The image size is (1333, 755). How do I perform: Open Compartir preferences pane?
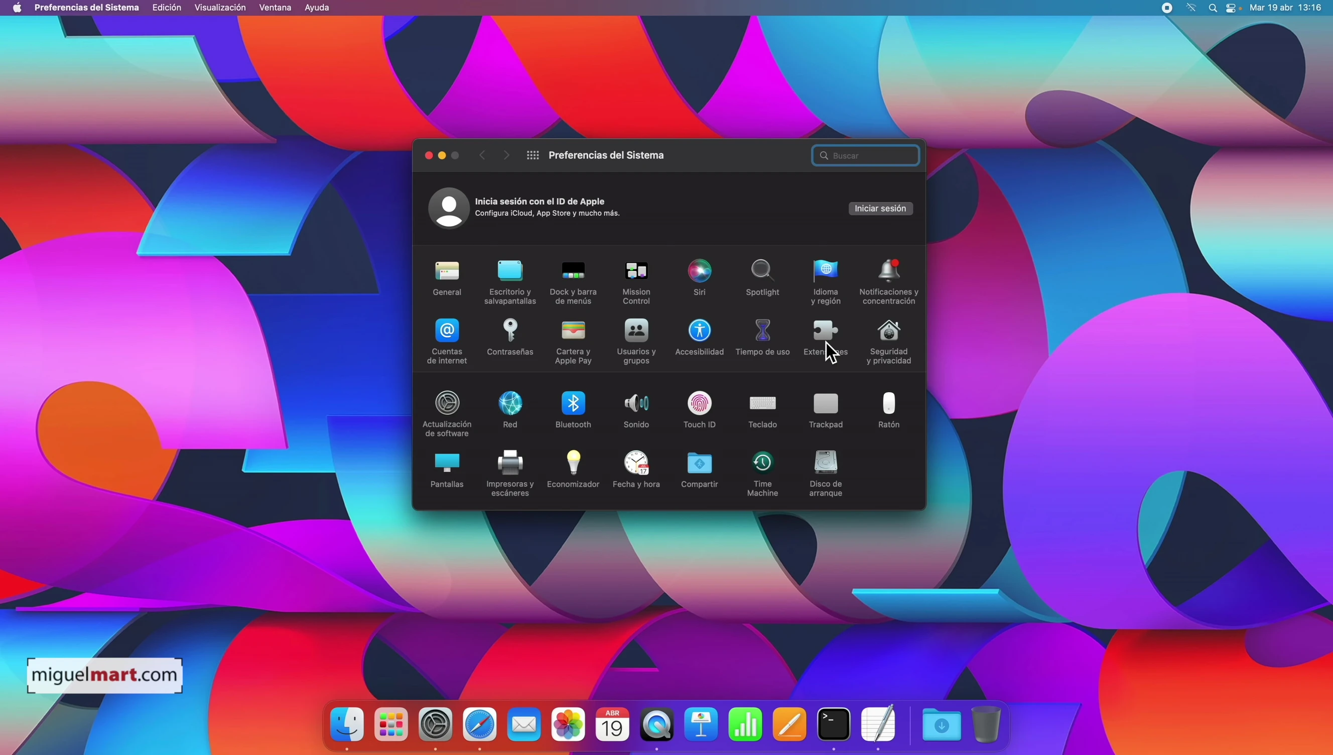click(x=700, y=470)
